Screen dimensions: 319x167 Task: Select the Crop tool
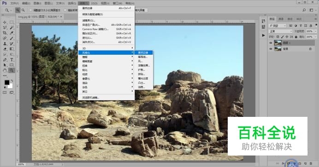5,33
